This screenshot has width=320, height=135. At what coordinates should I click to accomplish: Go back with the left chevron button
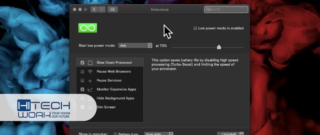(x=94, y=9)
